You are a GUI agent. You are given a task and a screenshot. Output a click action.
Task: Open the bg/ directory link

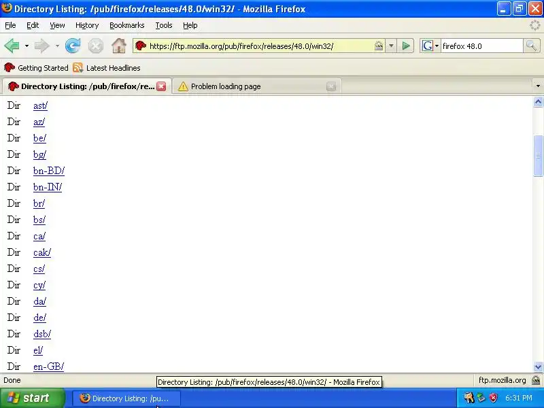(x=39, y=154)
